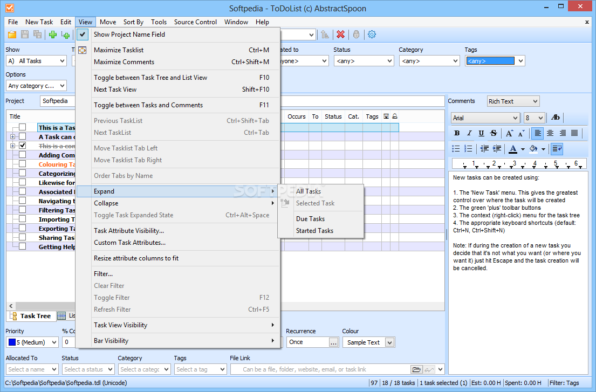Click the background fill colour bucket icon
The height and width of the screenshot is (392, 596).
point(533,148)
